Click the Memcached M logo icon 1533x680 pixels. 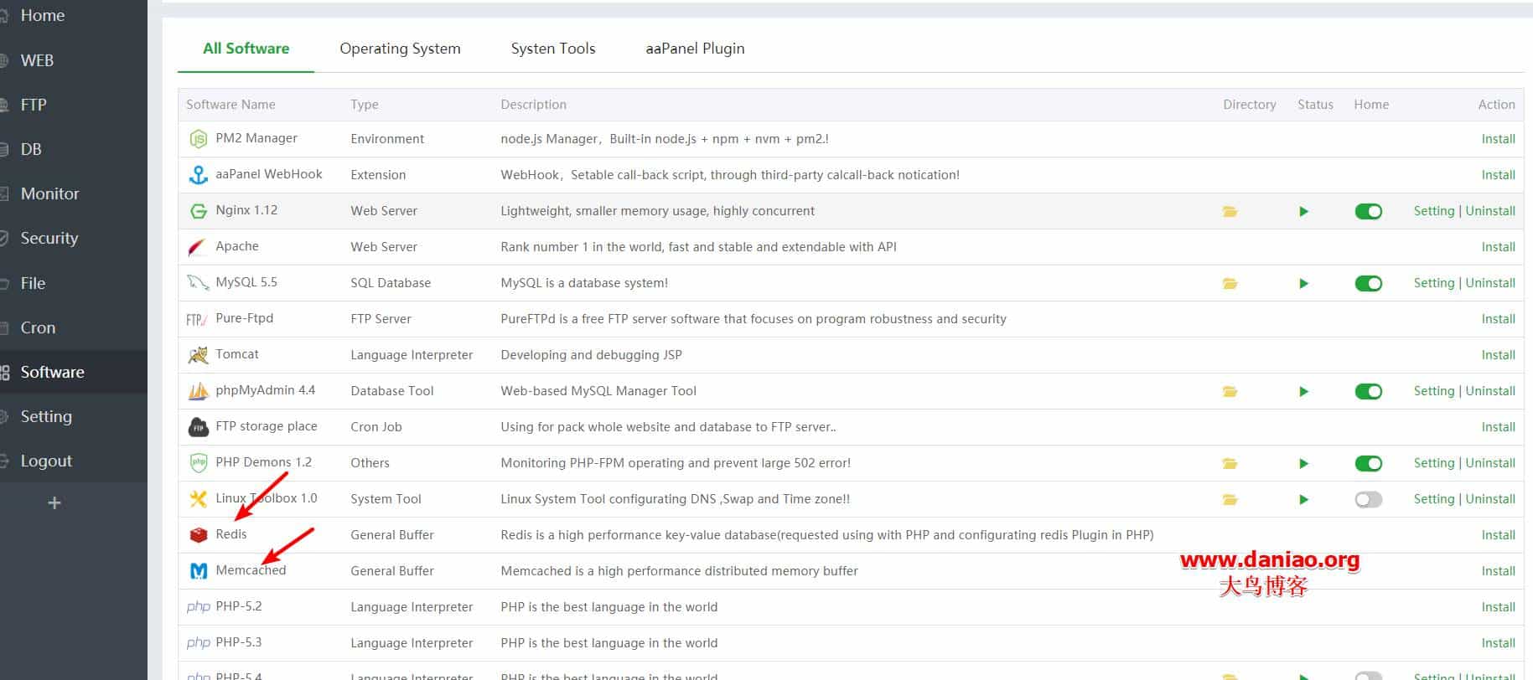click(x=198, y=571)
